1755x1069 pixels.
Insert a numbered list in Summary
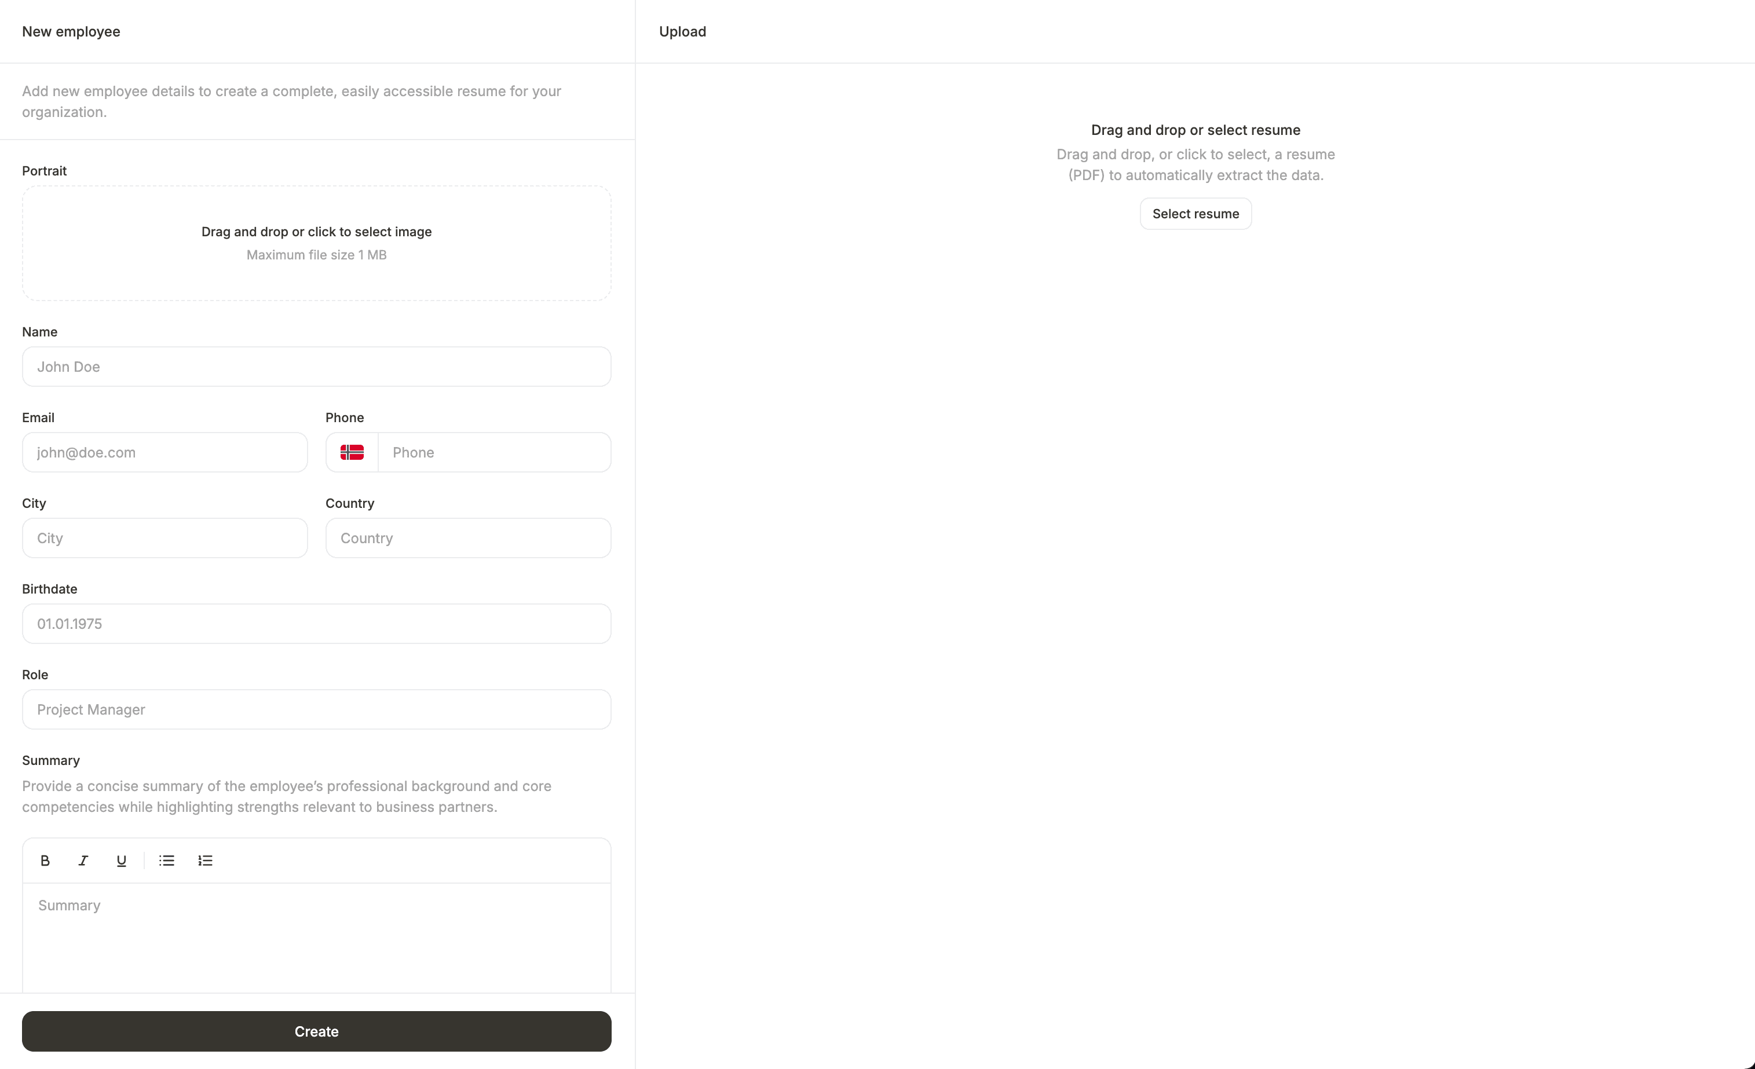coord(205,861)
